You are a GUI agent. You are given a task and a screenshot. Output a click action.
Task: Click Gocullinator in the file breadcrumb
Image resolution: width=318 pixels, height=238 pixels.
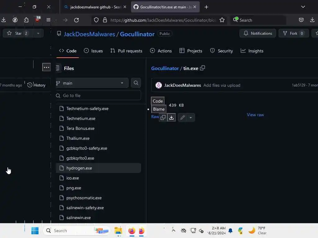coord(165,68)
